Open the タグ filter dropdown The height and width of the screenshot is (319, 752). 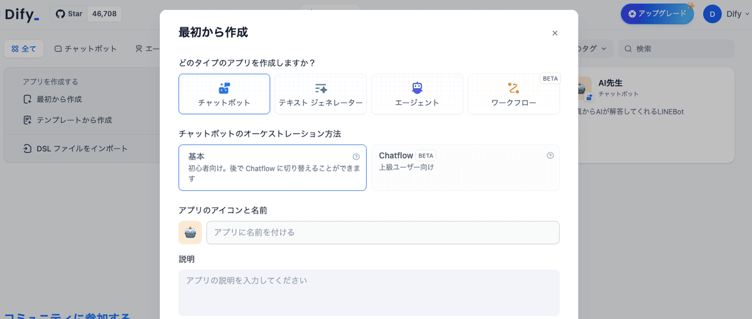coord(594,49)
